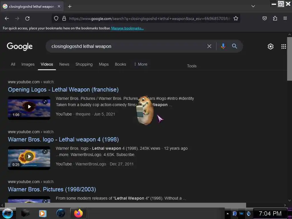
Task: Switch to the All results tab
Action: tap(13, 64)
